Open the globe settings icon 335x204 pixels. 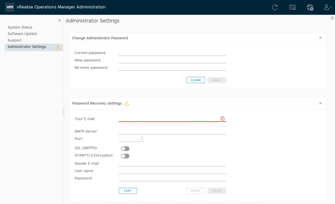click(310, 7)
